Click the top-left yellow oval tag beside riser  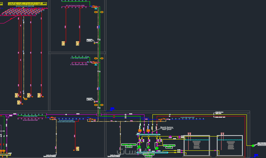click(96, 12)
